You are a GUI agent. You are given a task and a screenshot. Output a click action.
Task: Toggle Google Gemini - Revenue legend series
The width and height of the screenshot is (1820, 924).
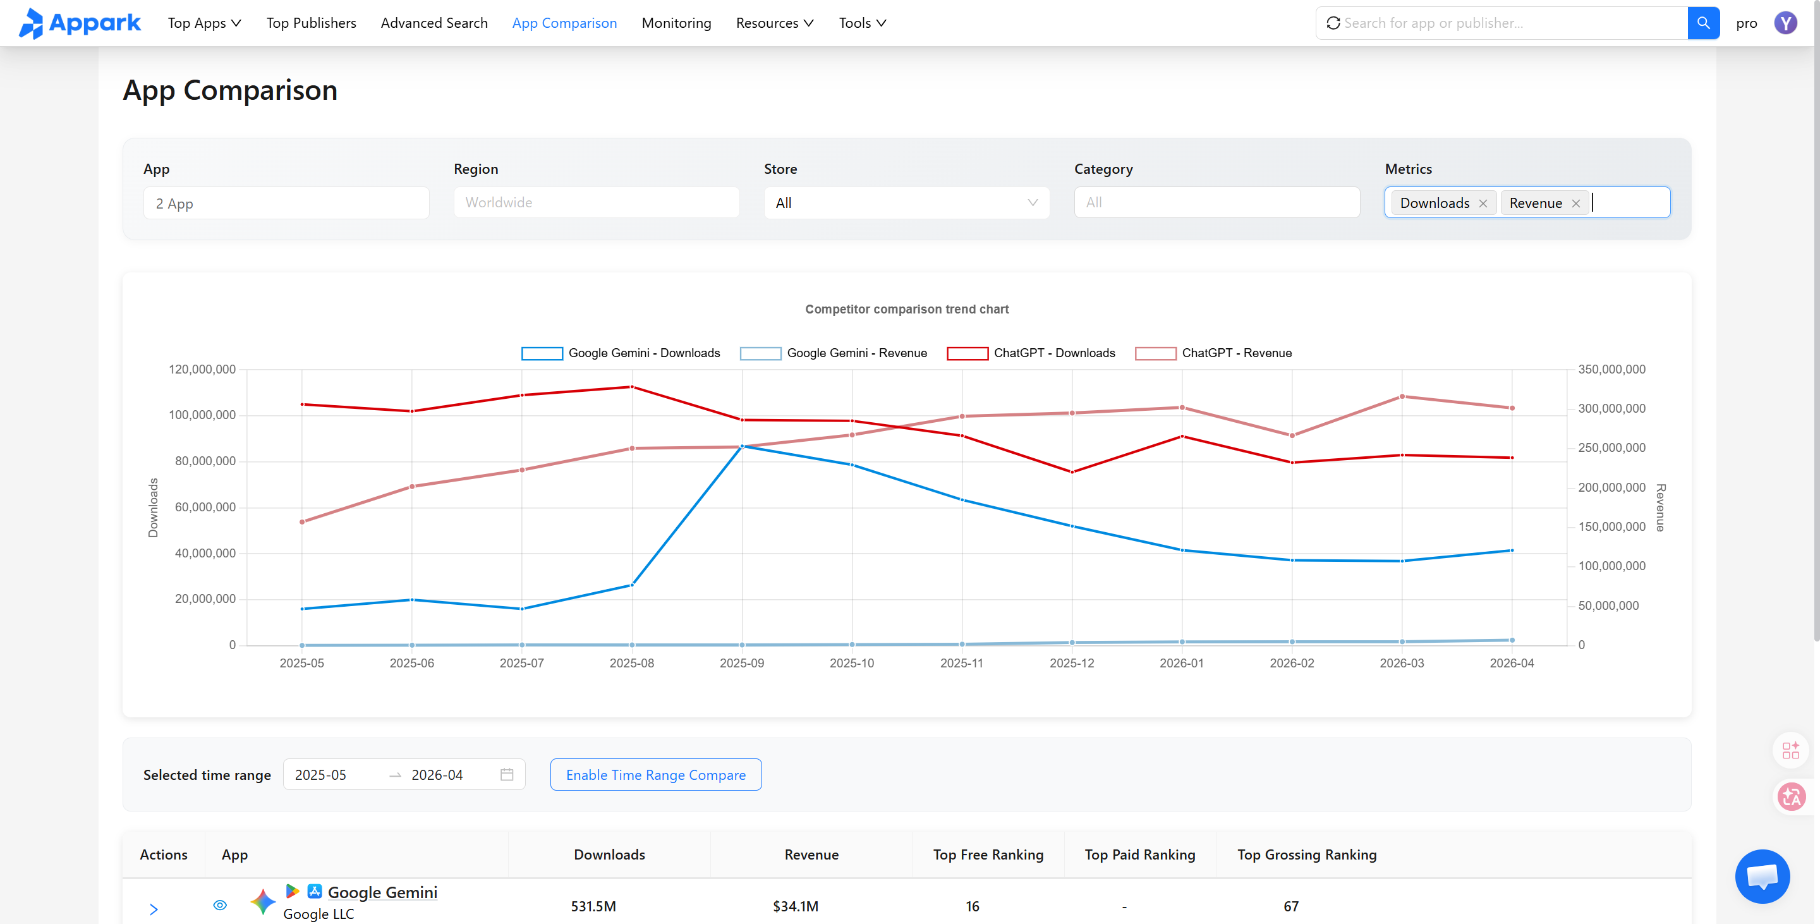click(x=833, y=353)
